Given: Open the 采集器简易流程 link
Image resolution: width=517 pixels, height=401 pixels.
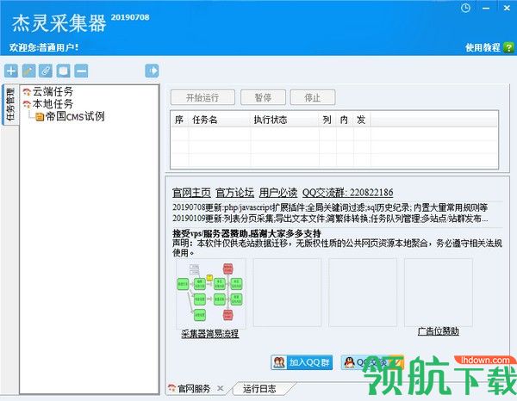Looking at the screenshot, I should tap(210, 334).
